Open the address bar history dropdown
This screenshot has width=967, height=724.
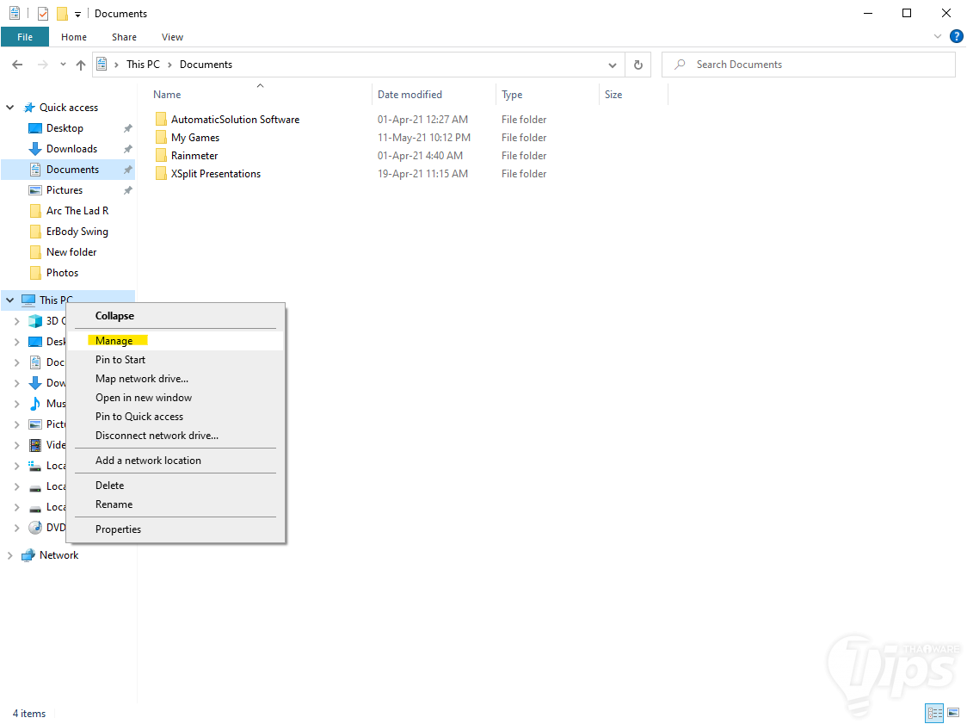(613, 65)
